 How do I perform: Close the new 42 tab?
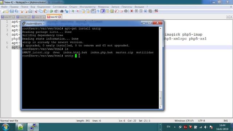click(60, 17)
